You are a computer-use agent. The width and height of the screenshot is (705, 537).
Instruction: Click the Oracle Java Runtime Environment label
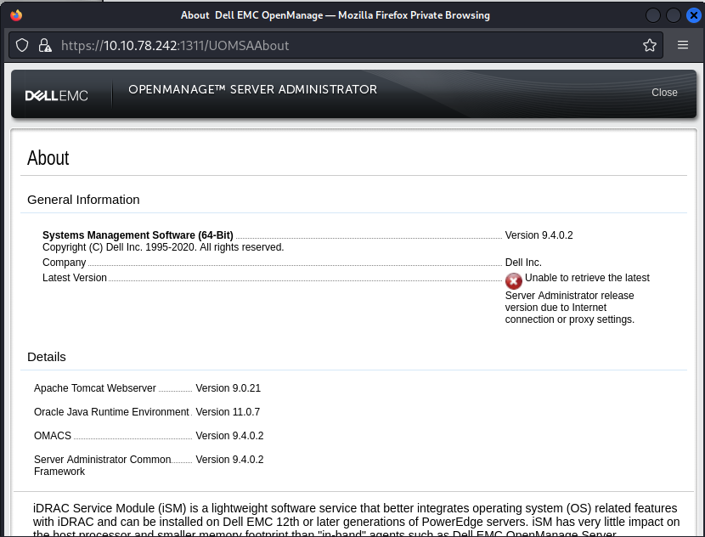coord(111,412)
